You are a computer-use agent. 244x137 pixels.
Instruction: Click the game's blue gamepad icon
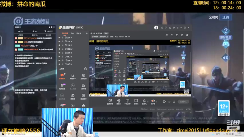226,44
